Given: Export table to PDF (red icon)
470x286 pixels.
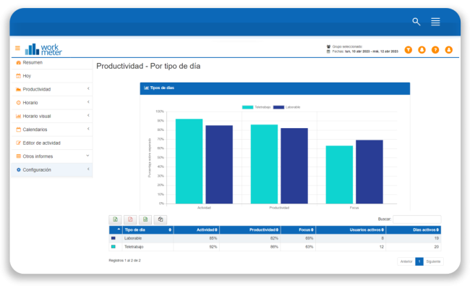Looking at the screenshot, I should tap(130, 219).
